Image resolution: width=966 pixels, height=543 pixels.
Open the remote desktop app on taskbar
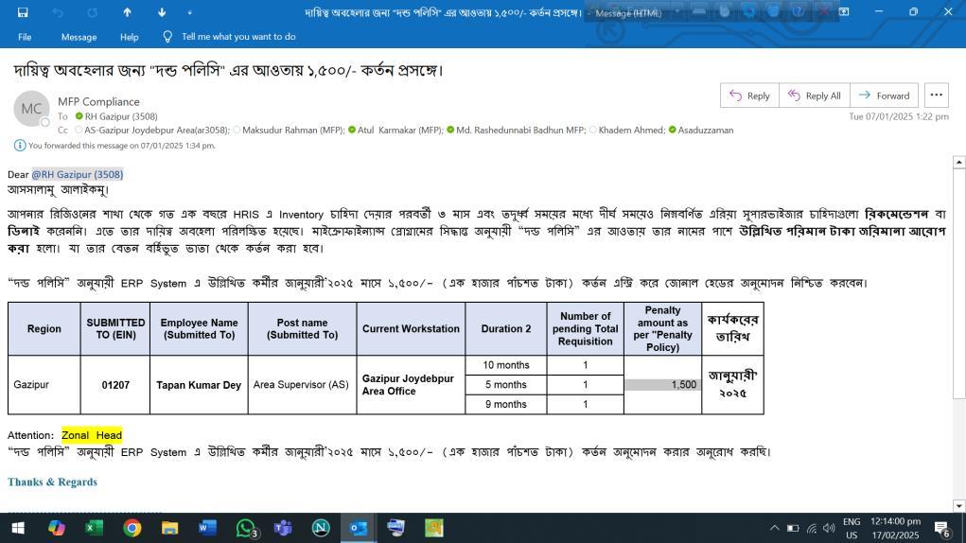pyautogui.click(x=396, y=528)
